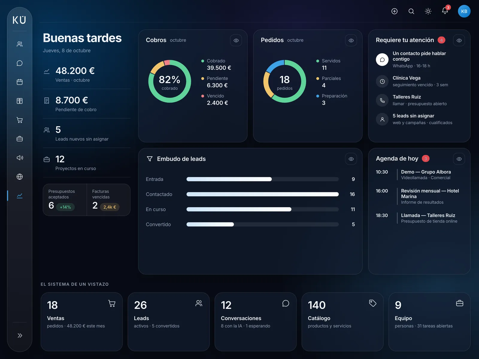The image size is (479, 359).
Task: Toggle visibility of Requiere tu atención card
Action: point(459,40)
